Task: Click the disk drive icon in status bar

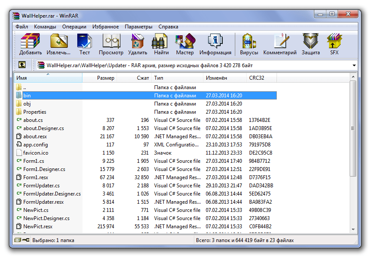Action: (17, 240)
